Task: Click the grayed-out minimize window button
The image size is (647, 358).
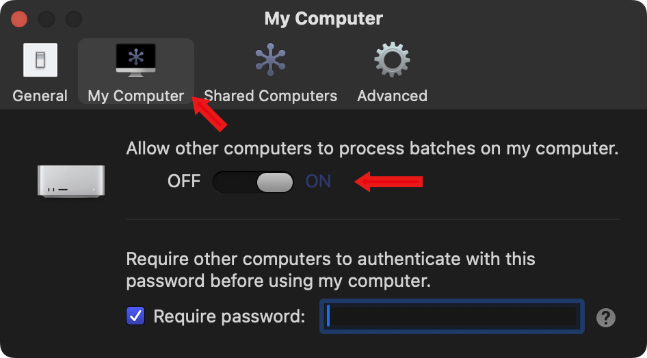Action: (46, 18)
